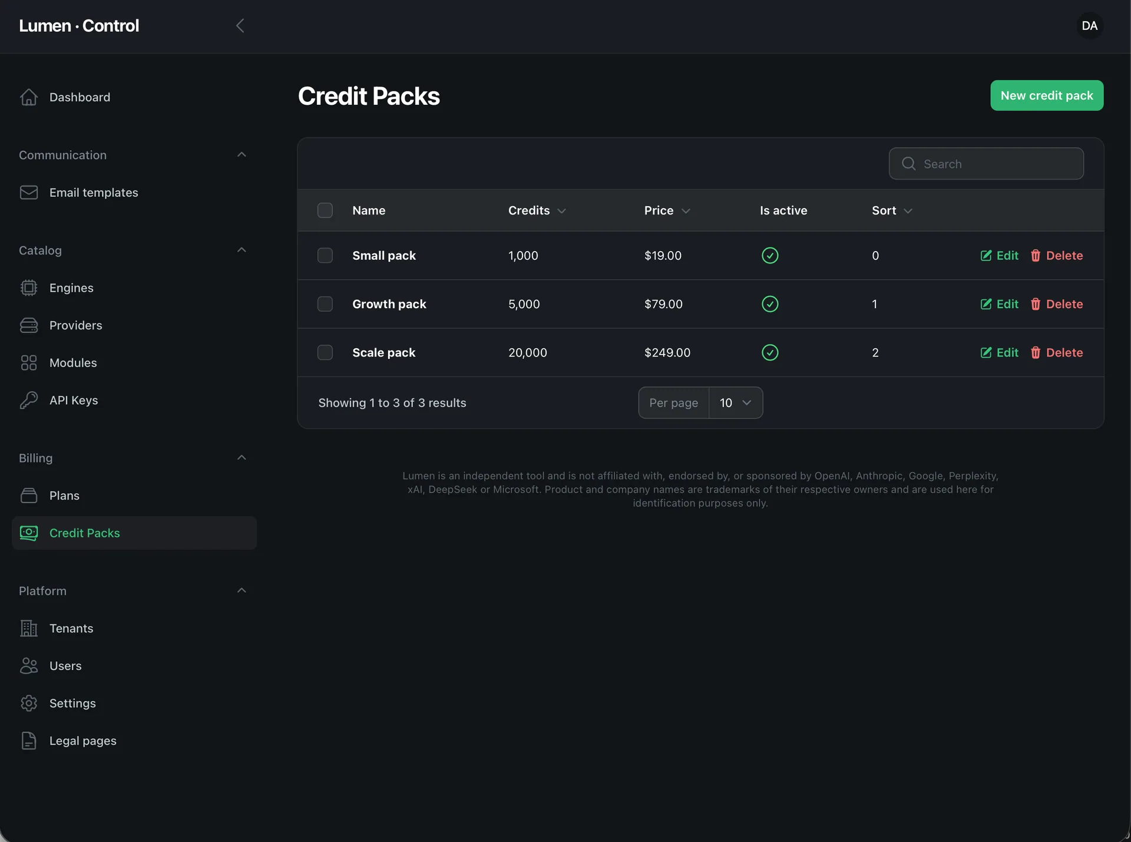Edit the Scale pack row

point(999,352)
